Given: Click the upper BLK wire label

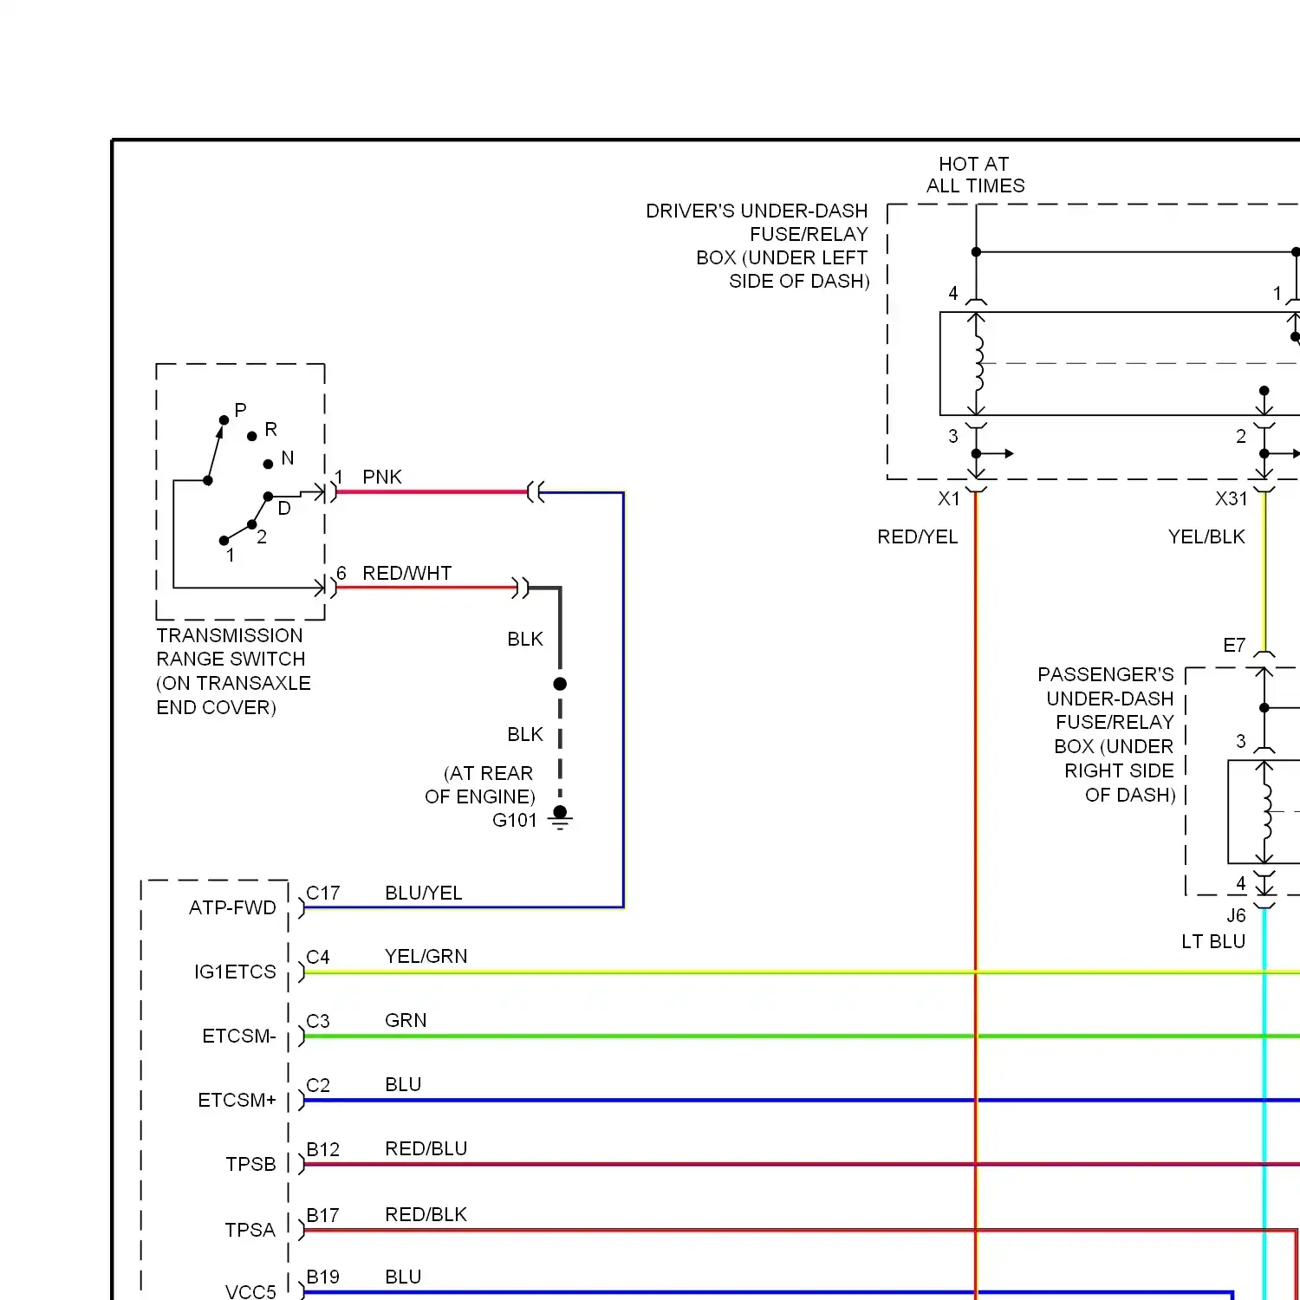Looking at the screenshot, I should pyautogui.click(x=525, y=639).
